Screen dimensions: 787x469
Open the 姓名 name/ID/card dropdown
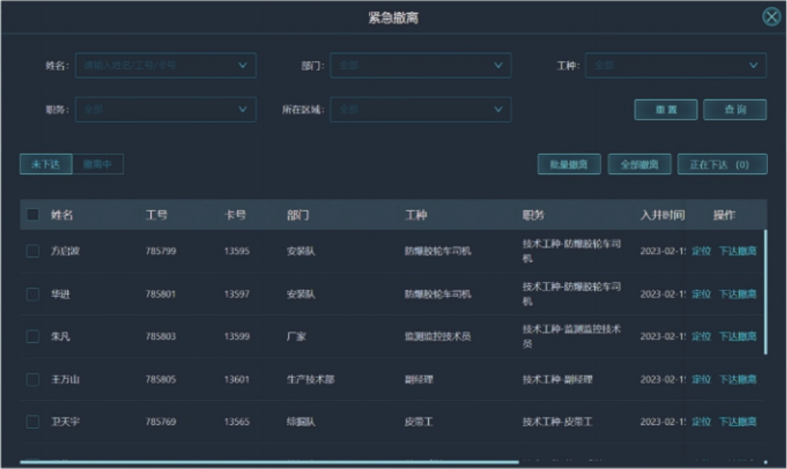(x=166, y=65)
